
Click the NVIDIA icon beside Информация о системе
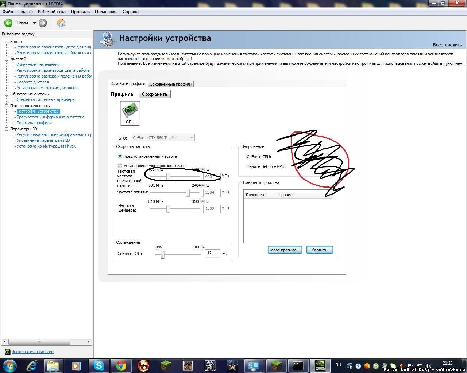coord(7,352)
